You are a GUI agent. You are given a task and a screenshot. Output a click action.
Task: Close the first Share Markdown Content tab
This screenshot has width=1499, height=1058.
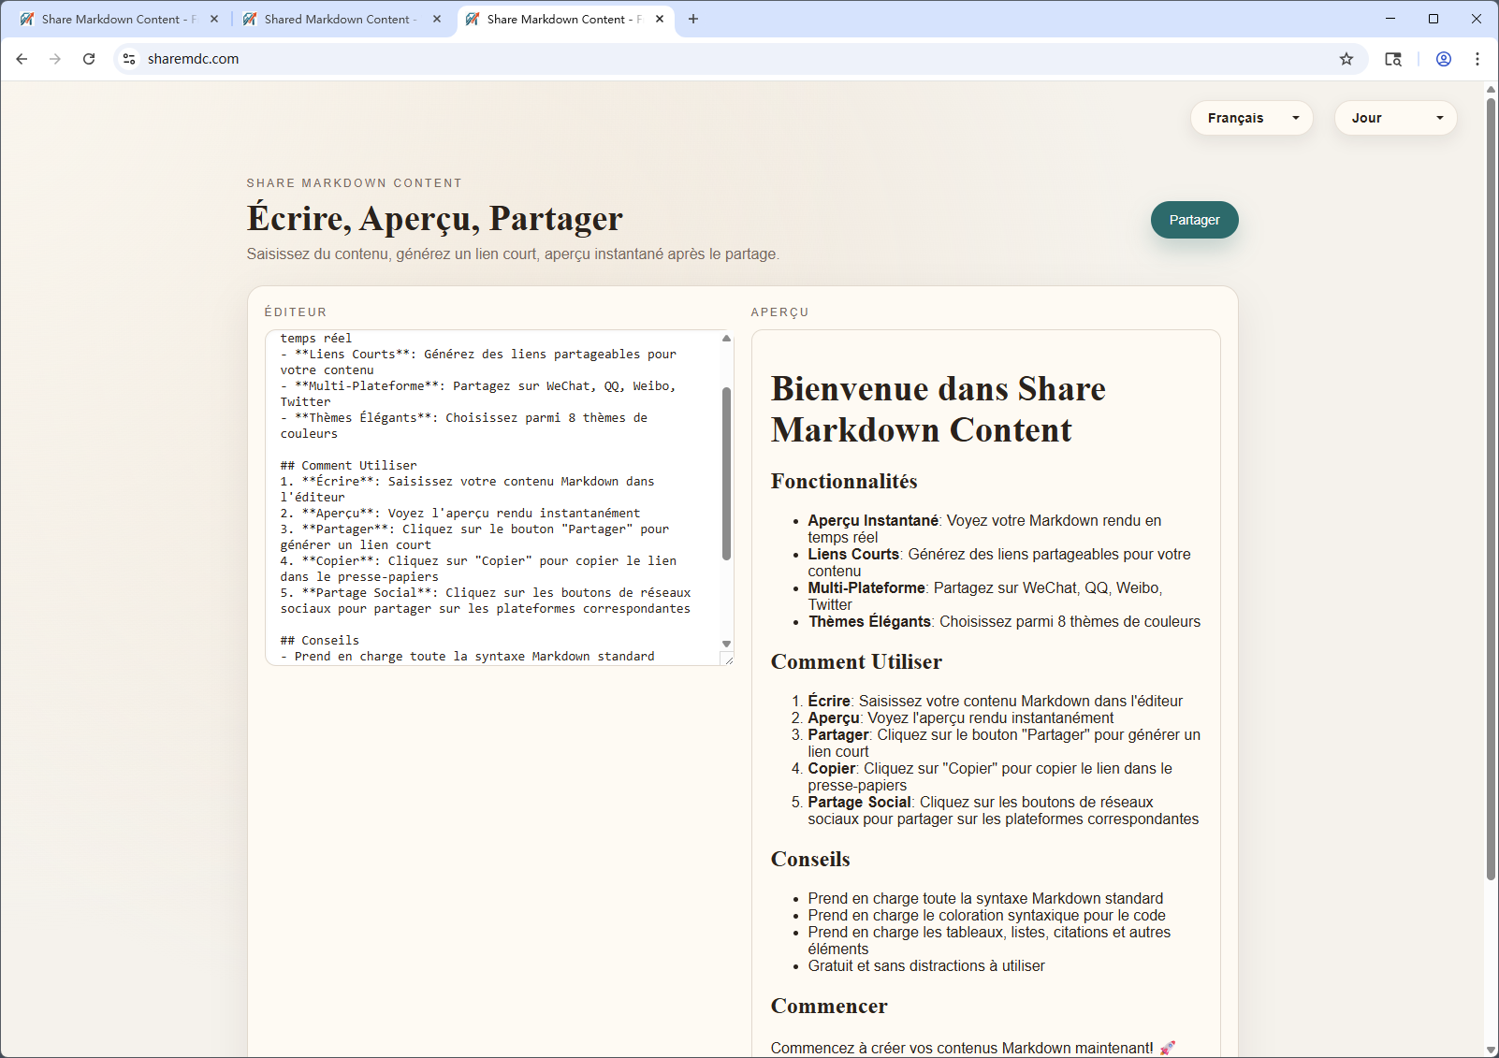[x=214, y=19]
